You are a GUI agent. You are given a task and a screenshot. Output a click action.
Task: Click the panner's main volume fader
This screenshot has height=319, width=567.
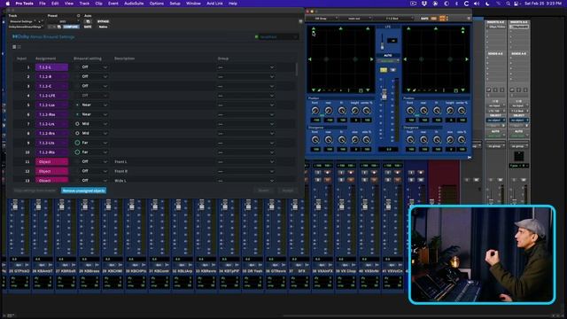coord(384,95)
